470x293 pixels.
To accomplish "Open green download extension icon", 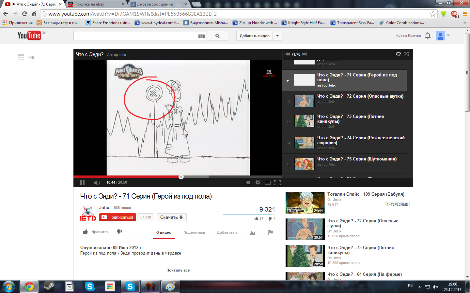I will pyautogui.click(x=444, y=14).
